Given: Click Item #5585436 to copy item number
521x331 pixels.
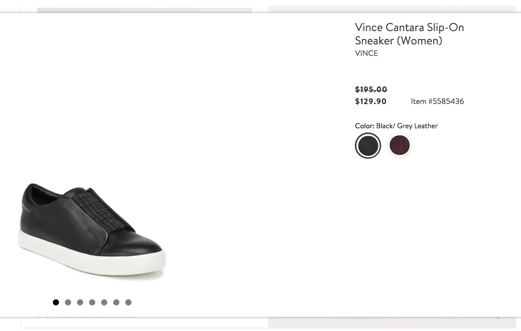Looking at the screenshot, I should click(x=437, y=101).
